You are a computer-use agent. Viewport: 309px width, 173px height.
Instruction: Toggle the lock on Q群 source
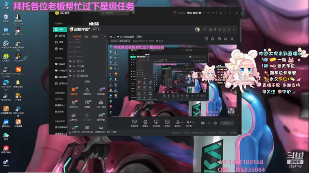tap(74, 66)
